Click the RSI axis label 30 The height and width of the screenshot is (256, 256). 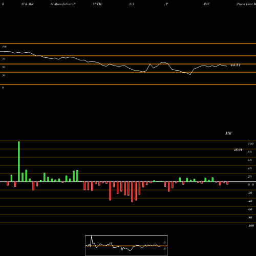[x=4, y=75]
